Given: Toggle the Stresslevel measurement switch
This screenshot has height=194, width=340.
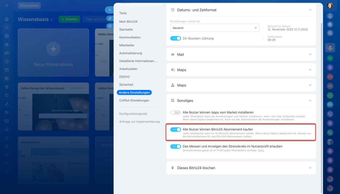Looking at the screenshot, I should point(176,146).
